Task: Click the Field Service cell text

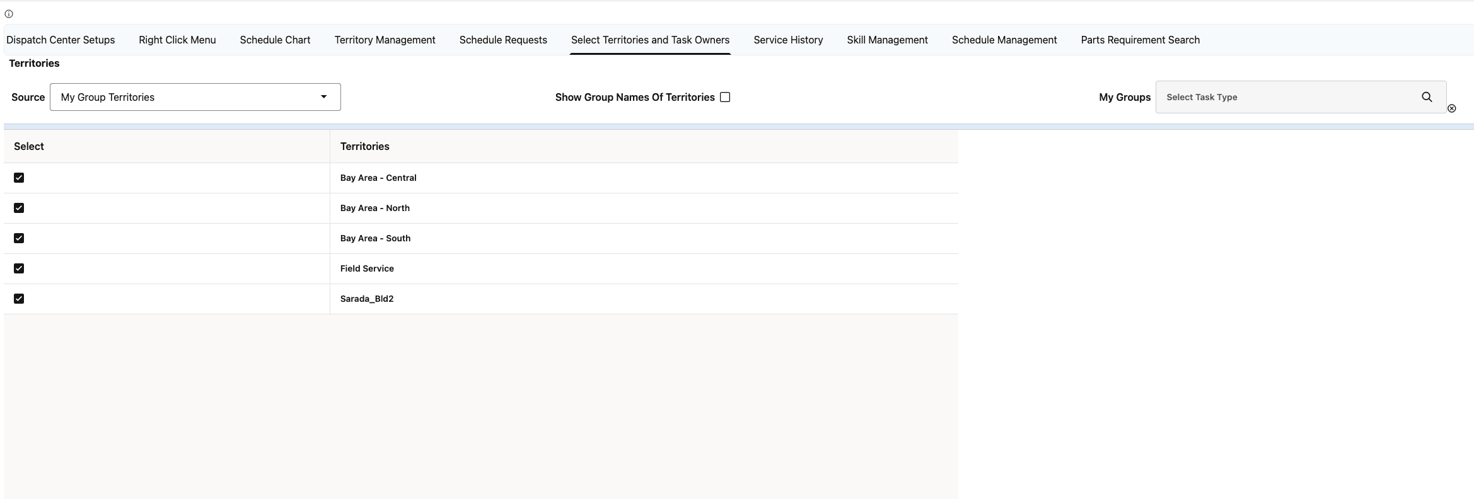Action: pyautogui.click(x=367, y=268)
